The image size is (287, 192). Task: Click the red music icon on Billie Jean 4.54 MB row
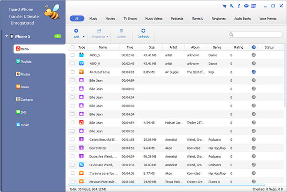[x=81, y=122]
